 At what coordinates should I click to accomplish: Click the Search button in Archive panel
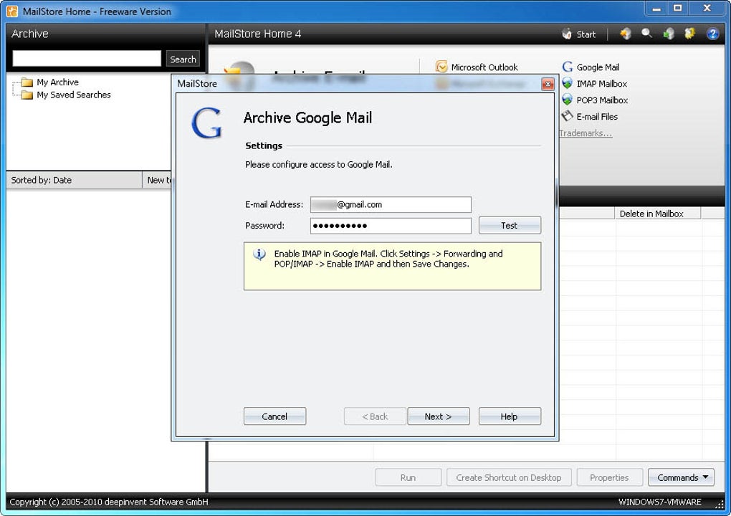[183, 59]
